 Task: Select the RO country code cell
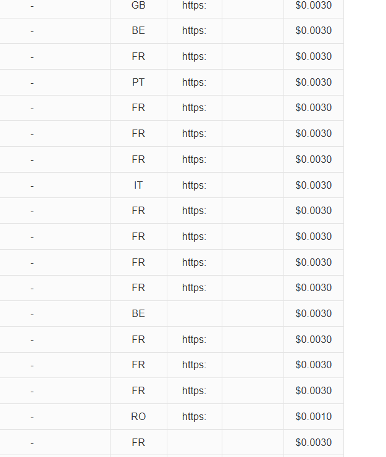point(138,416)
